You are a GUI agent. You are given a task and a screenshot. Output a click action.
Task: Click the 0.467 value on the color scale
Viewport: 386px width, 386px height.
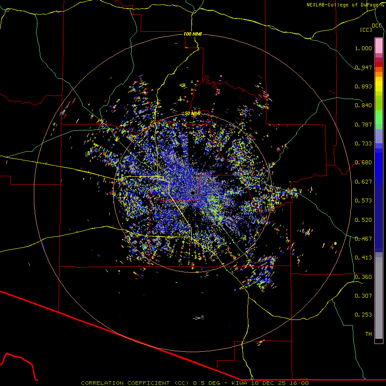click(363, 239)
